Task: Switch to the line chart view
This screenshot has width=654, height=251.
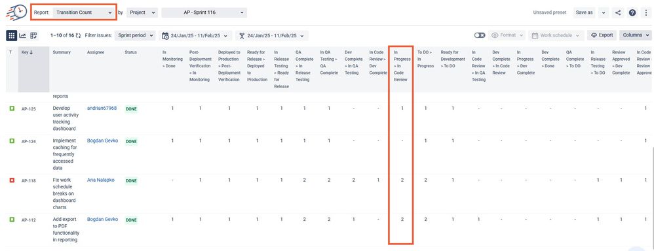Action: [23, 35]
